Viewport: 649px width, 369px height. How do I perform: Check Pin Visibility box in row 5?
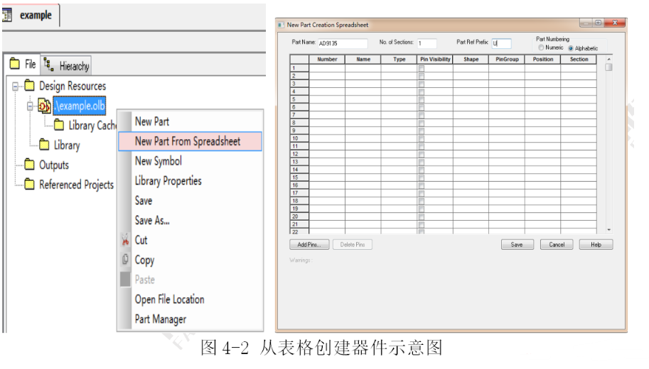click(422, 99)
